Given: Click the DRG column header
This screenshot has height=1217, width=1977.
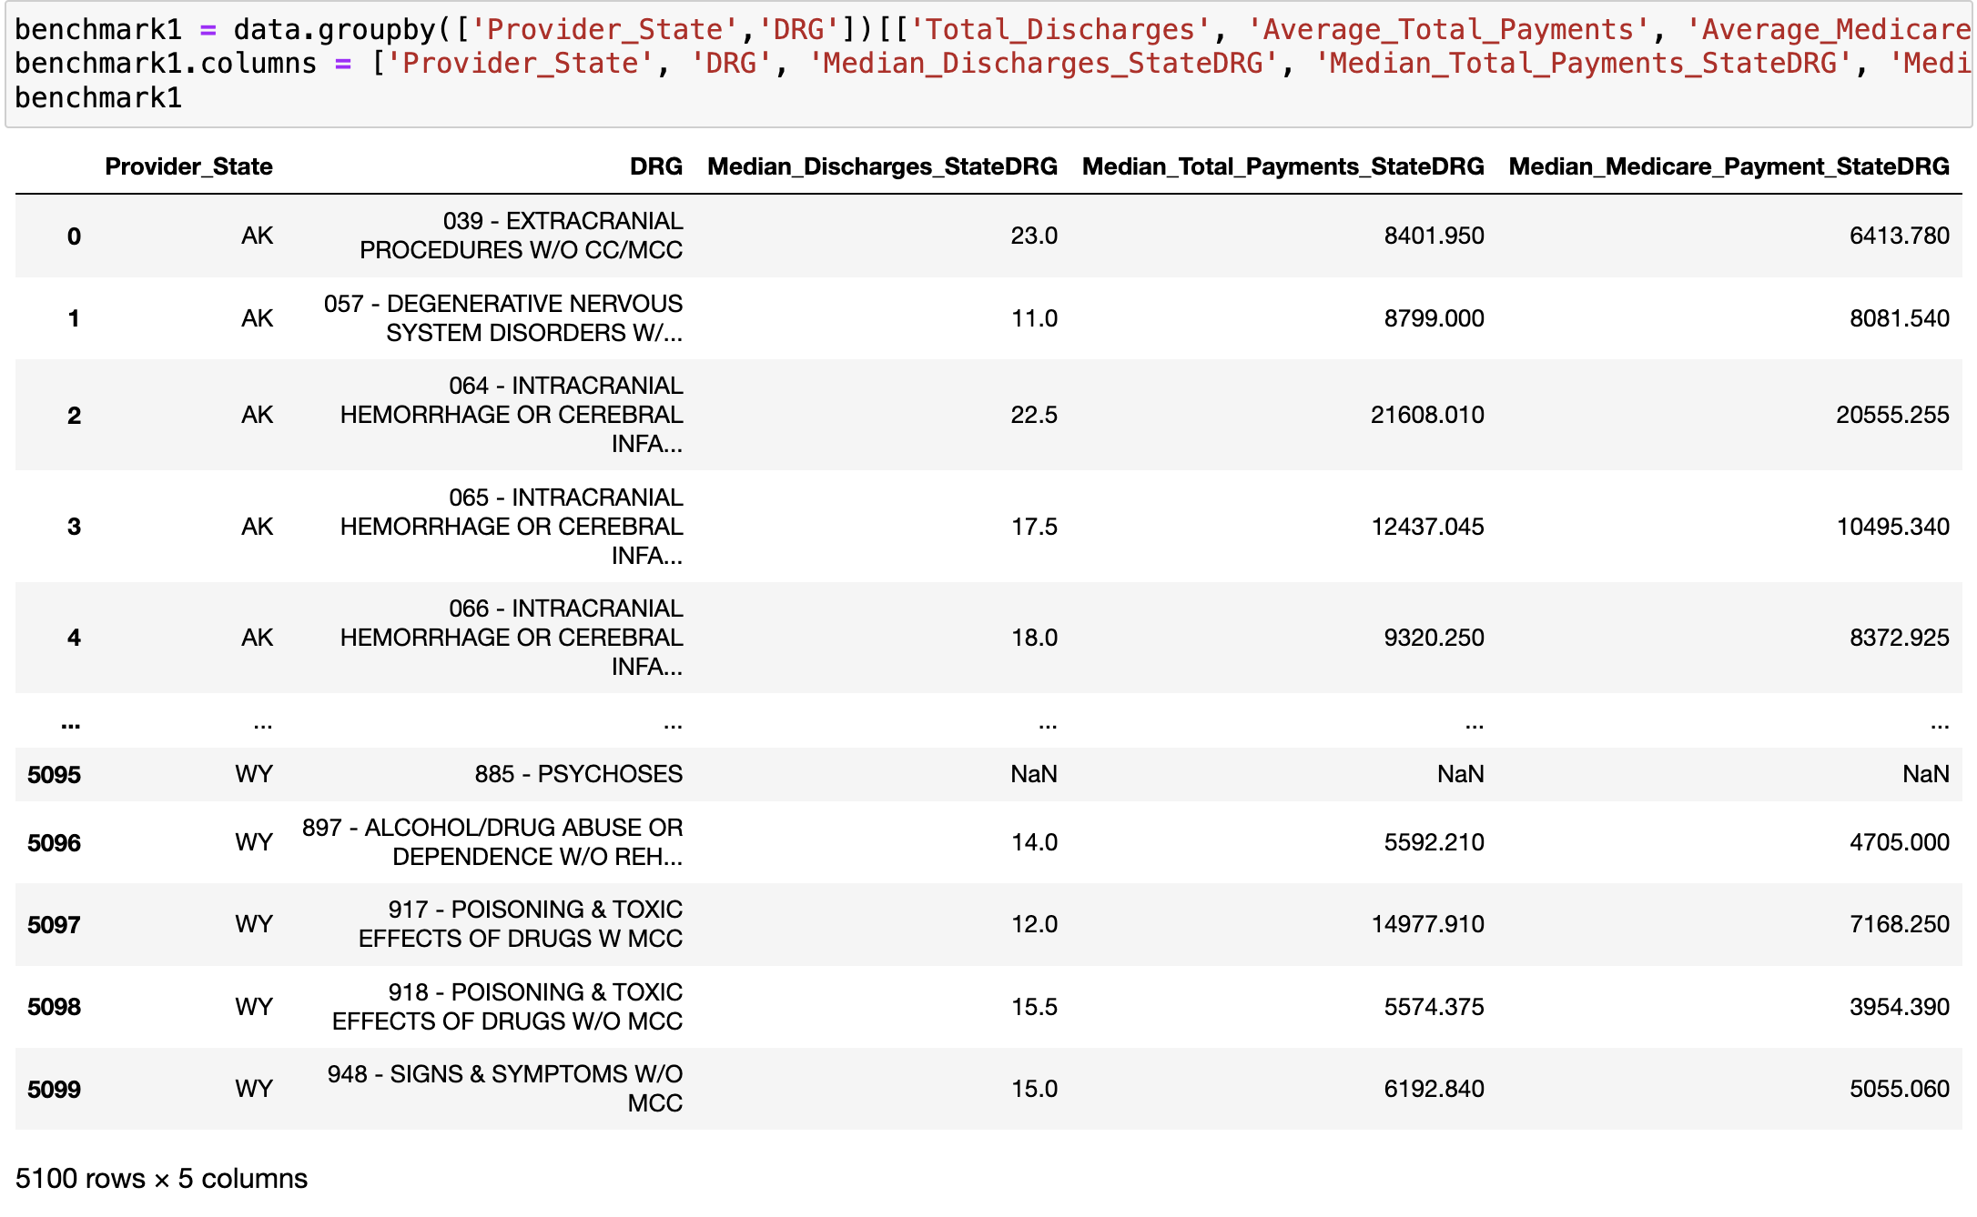Looking at the screenshot, I should pos(655,166).
